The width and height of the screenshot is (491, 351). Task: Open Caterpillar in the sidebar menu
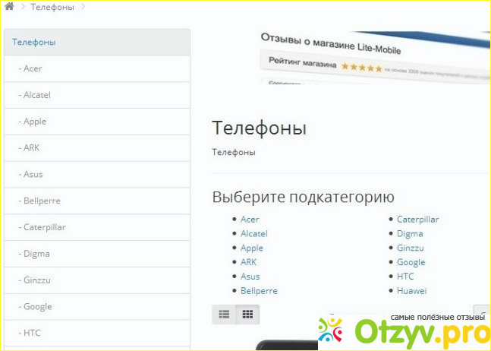(44, 227)
